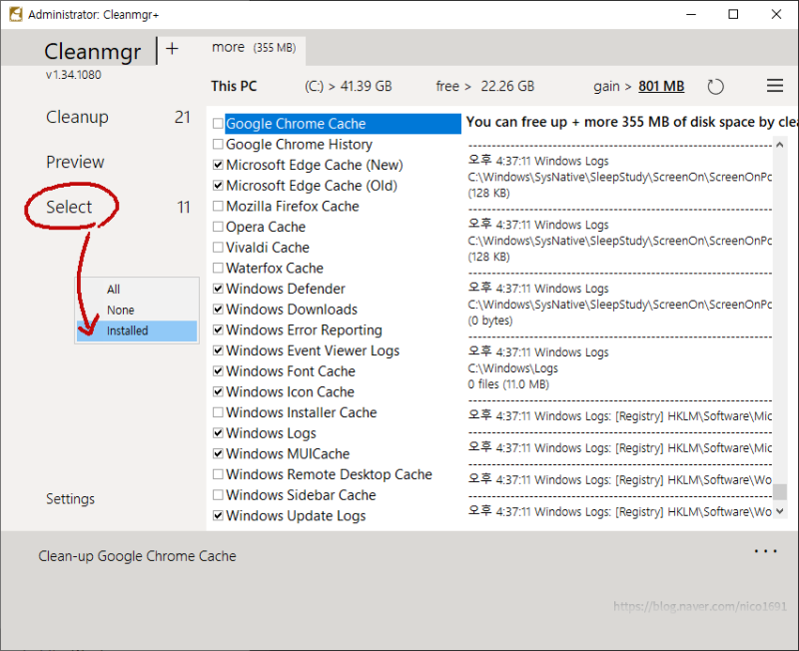The image size is (799, 651).
Task: Click the plus icon next to Cleanmgr
Action: coord(174,47)
